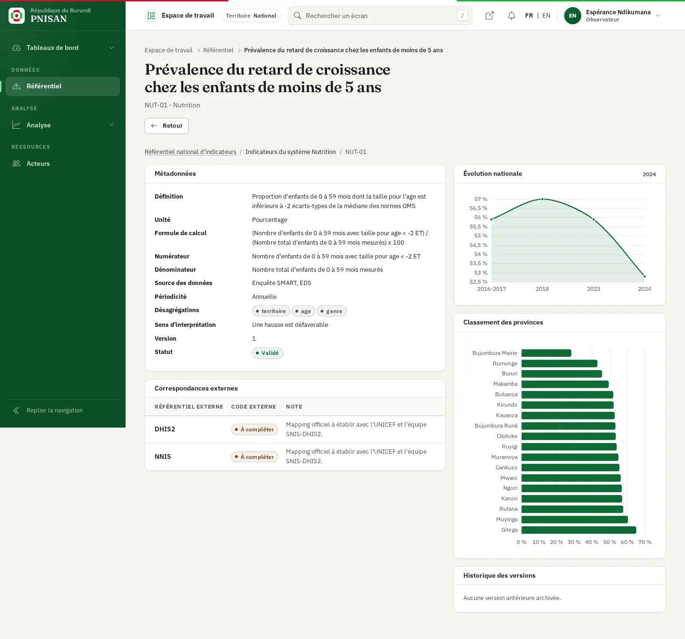The image size is (685, 639).
Task: Open Référentiel in the sidebar
Action: (x=63, y=86)
